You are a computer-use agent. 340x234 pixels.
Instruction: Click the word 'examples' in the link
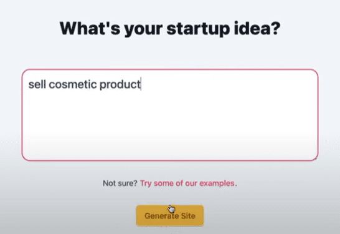coord(217,183)
